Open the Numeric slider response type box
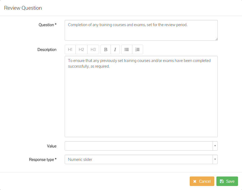This screenshot has height=190, width=242. (139, 160)
